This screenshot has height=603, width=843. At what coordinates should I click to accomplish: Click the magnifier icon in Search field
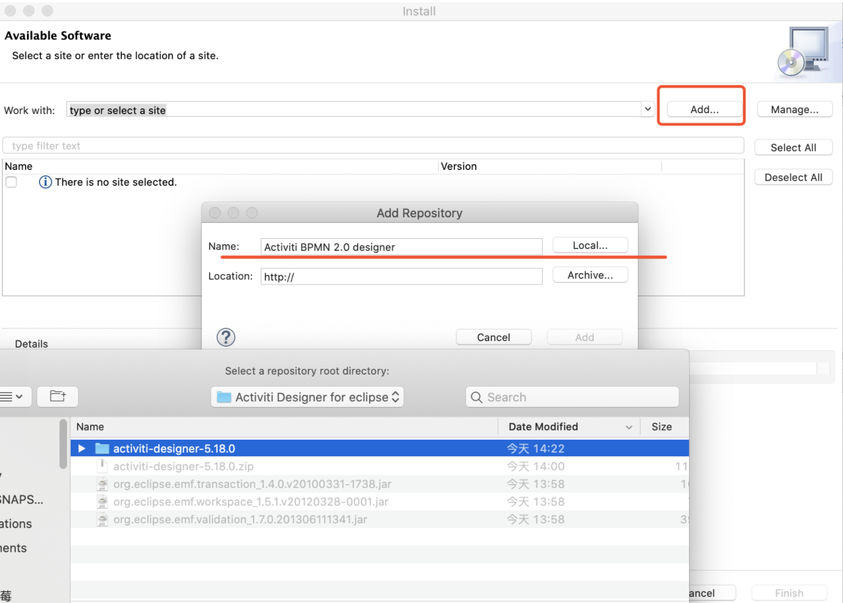tap(476, 397)
